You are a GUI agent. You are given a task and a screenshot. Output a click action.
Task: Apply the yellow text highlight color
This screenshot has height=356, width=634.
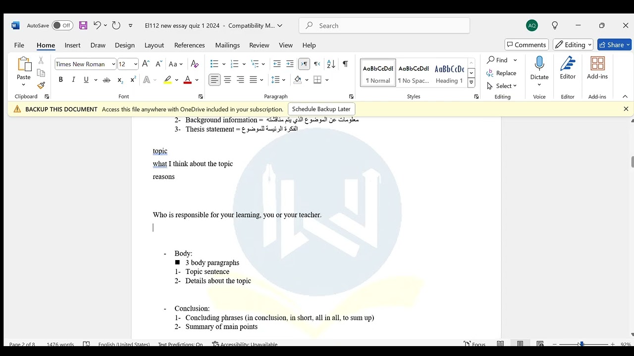pyautogui.click(x=168, y=80)
